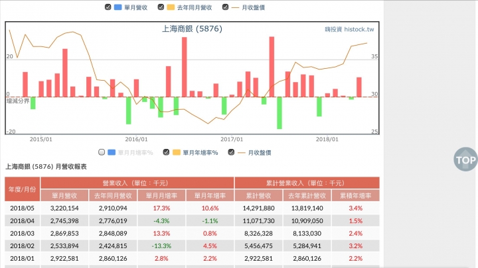Click the 5,456,475 cumulative revenue cell
This screenshot has width=478, height=268.
[x=258, y=246]
